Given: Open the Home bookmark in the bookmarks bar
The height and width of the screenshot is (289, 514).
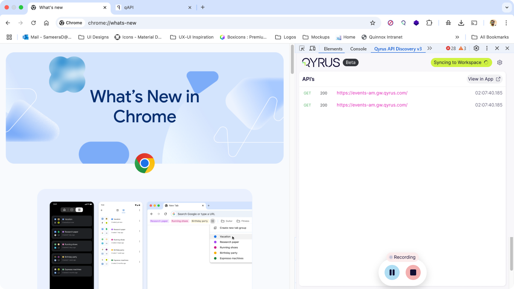Looking at the screenshot, I should [x=345, y=37].
